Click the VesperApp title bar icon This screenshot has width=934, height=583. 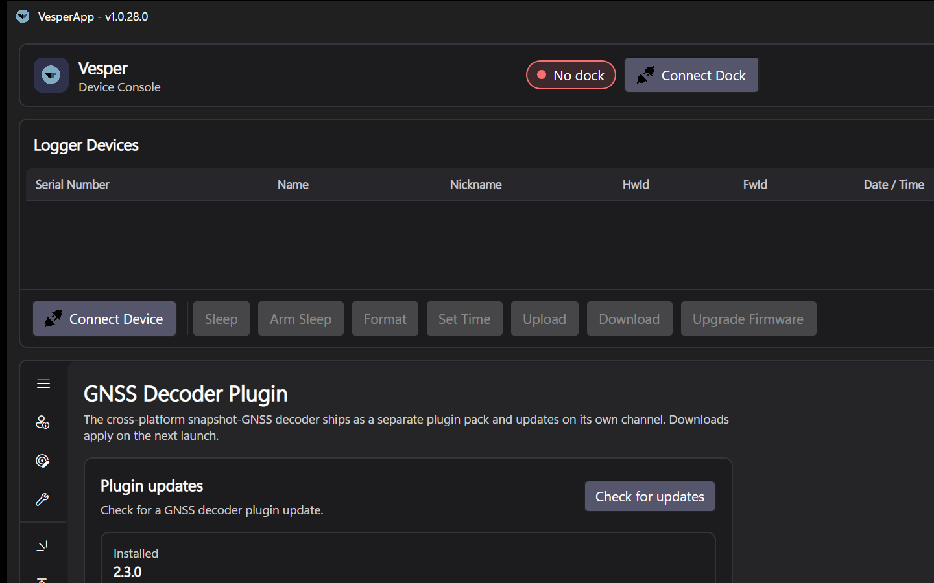[x=23, y=16]
